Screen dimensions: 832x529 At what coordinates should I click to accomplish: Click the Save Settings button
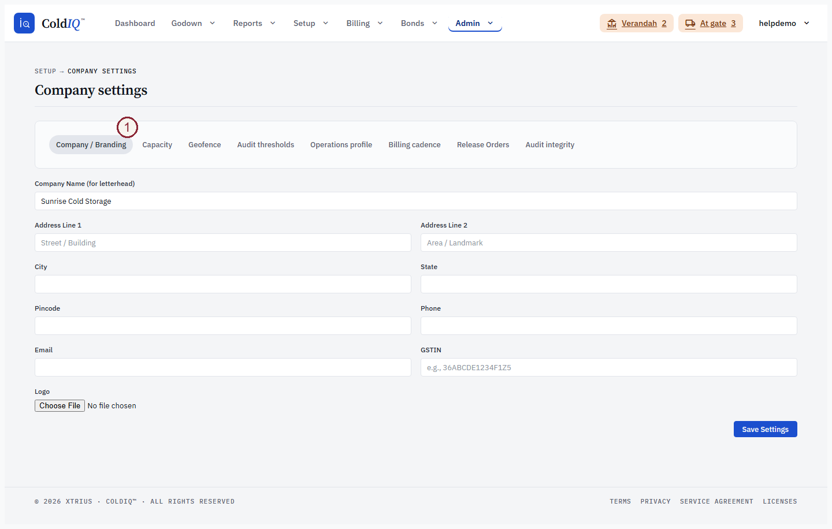pos(766,429)
